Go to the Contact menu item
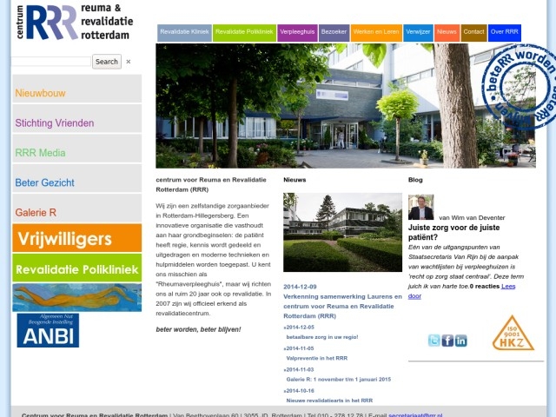Viewport: 556px width, 417px height. [x=473, y=32]
